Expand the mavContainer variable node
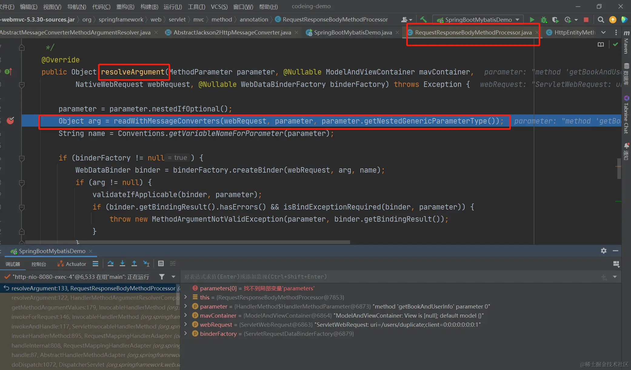Image resolution: width=631 pixels, height=370 pixels. coord(186,315)
